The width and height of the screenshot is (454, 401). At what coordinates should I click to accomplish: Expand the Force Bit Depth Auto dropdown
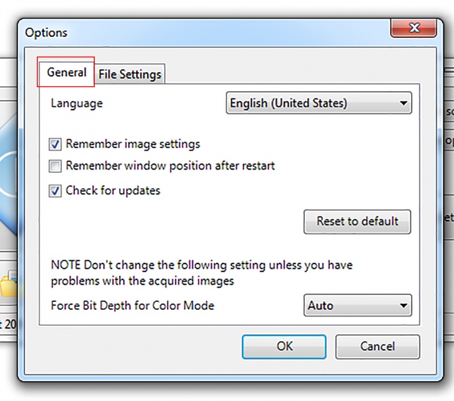pos(357,306)
